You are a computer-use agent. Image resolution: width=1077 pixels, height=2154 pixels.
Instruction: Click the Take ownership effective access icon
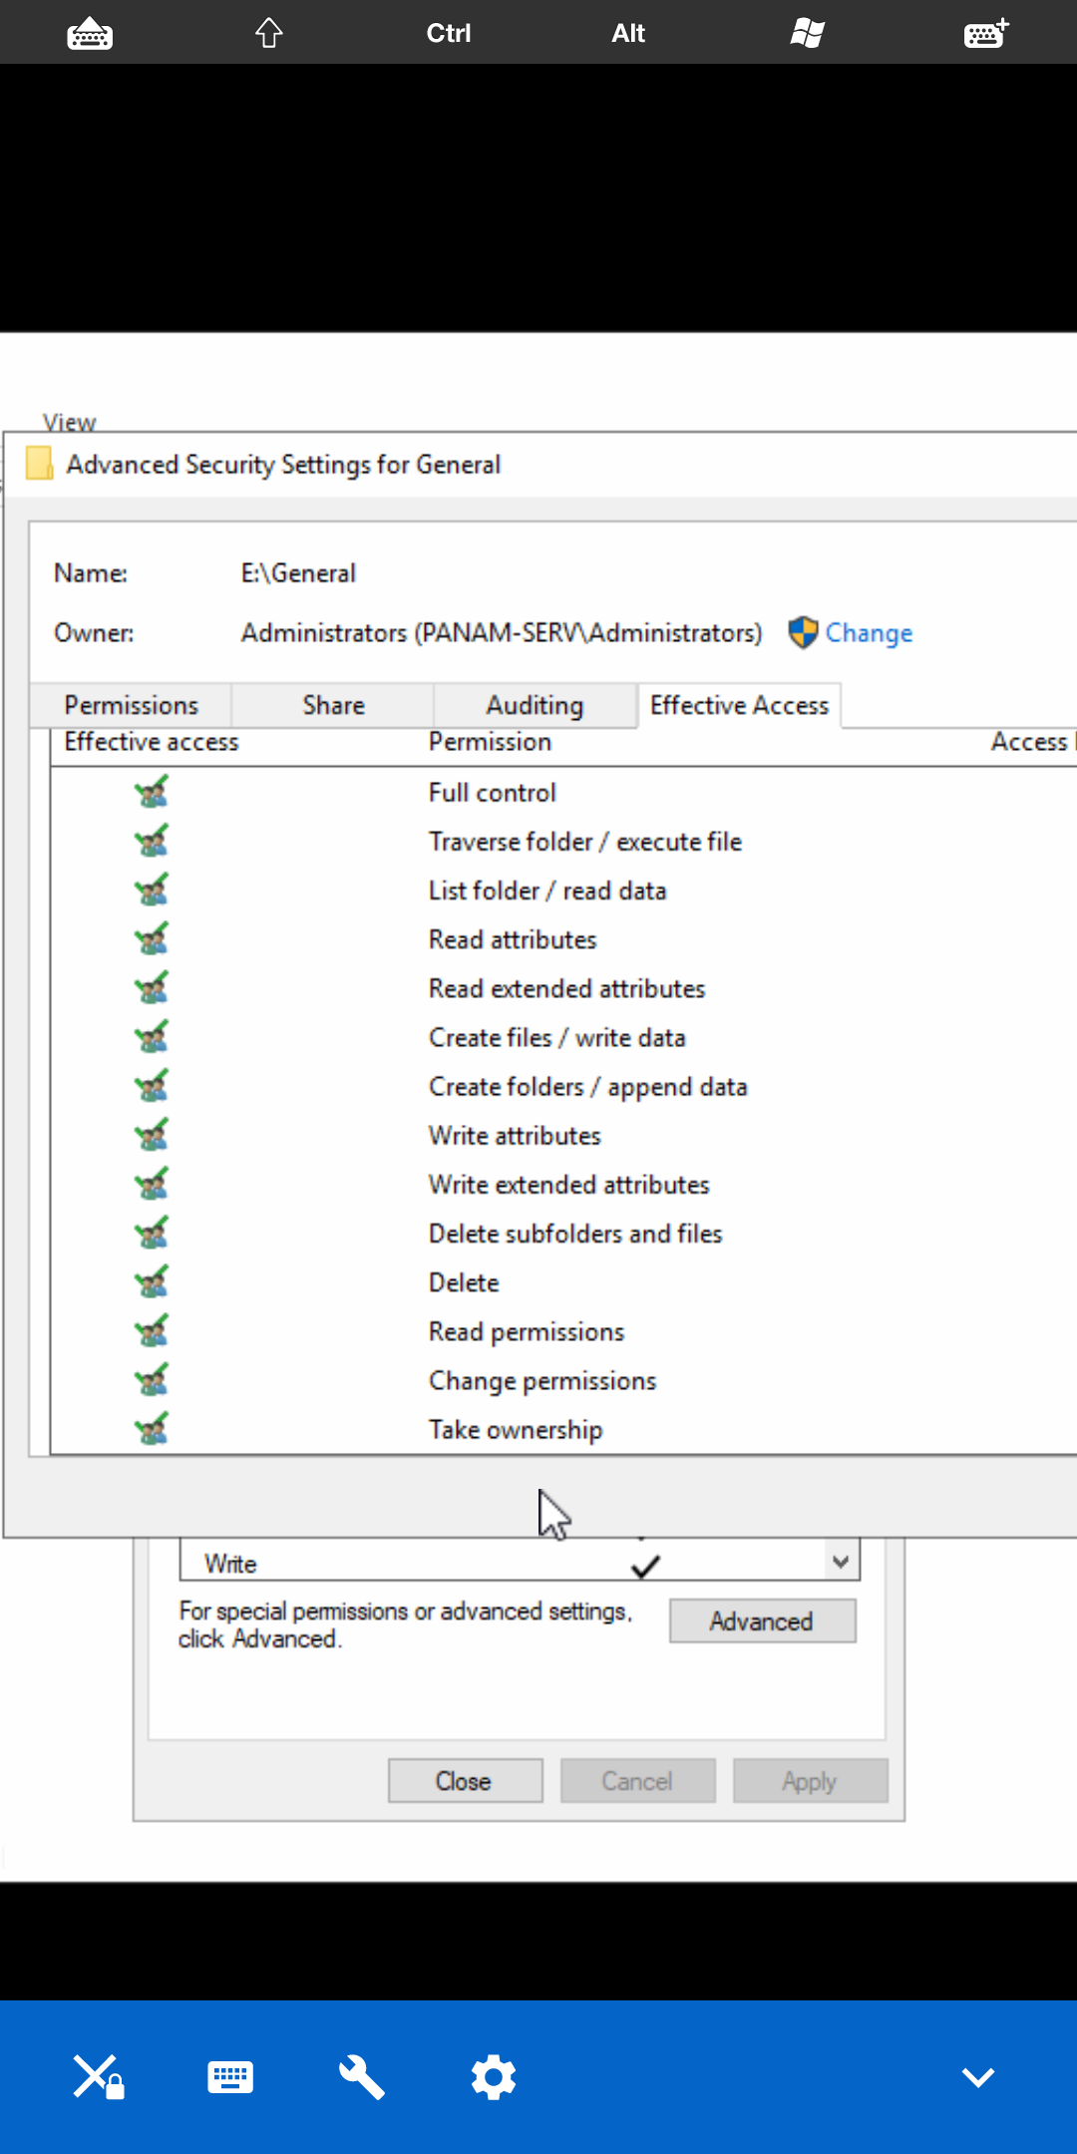point(152,1429)
